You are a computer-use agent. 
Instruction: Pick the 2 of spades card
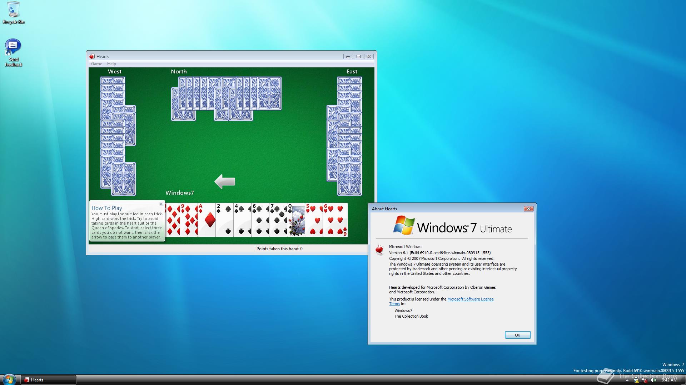(225, 220)
